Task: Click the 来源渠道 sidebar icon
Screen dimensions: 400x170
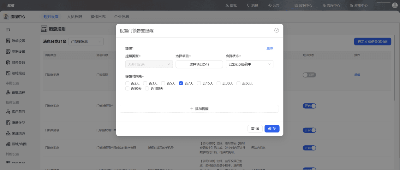Action: [9, 133]
